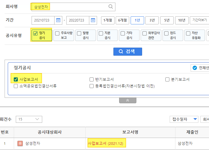Check the 발행공시 disclosure type
This screenshot has width=209, height=150.
click(79, 33)
